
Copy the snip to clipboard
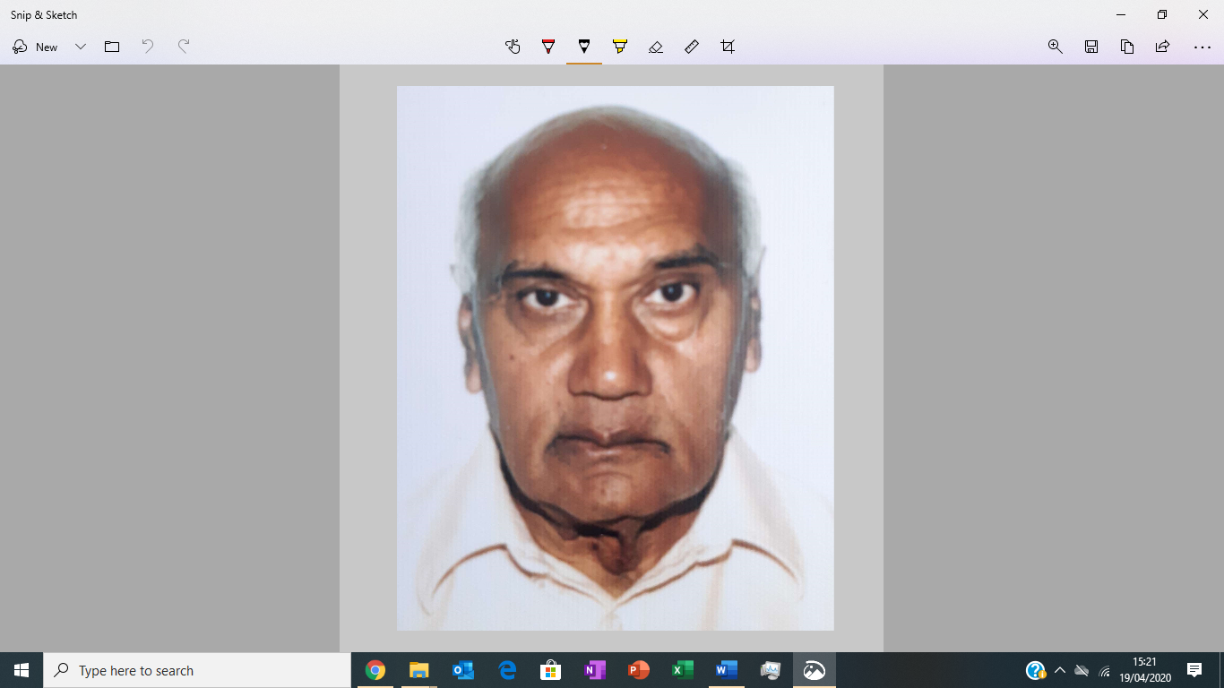(x=1126, y=47)
